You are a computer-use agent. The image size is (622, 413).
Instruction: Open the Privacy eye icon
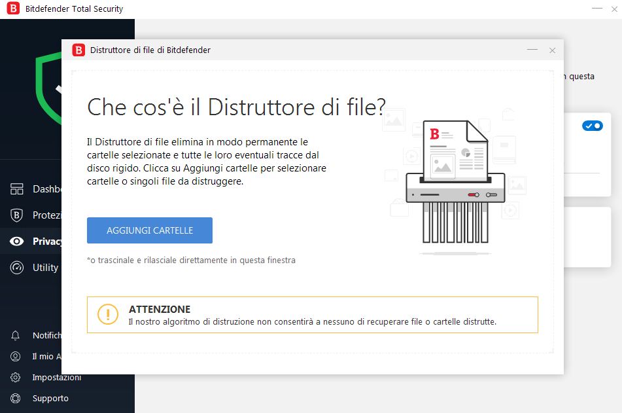point(16,241)
